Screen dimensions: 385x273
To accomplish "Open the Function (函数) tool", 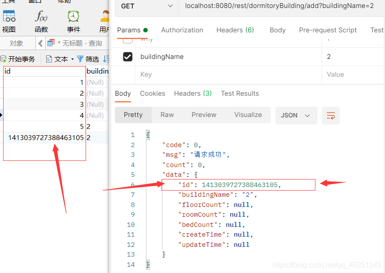I will [x=41, y=17].
